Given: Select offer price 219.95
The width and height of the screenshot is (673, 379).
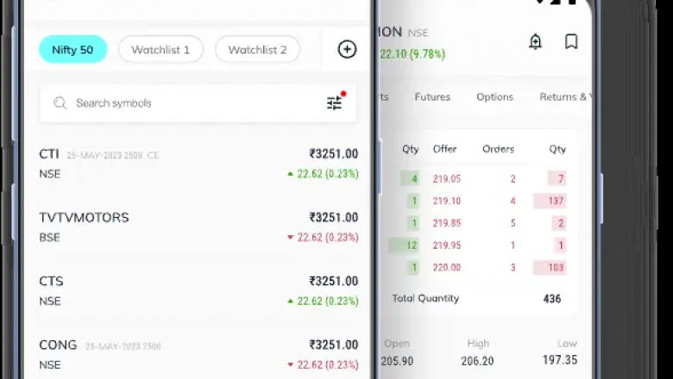Looking at the screenshot, I should pos(447,245).
